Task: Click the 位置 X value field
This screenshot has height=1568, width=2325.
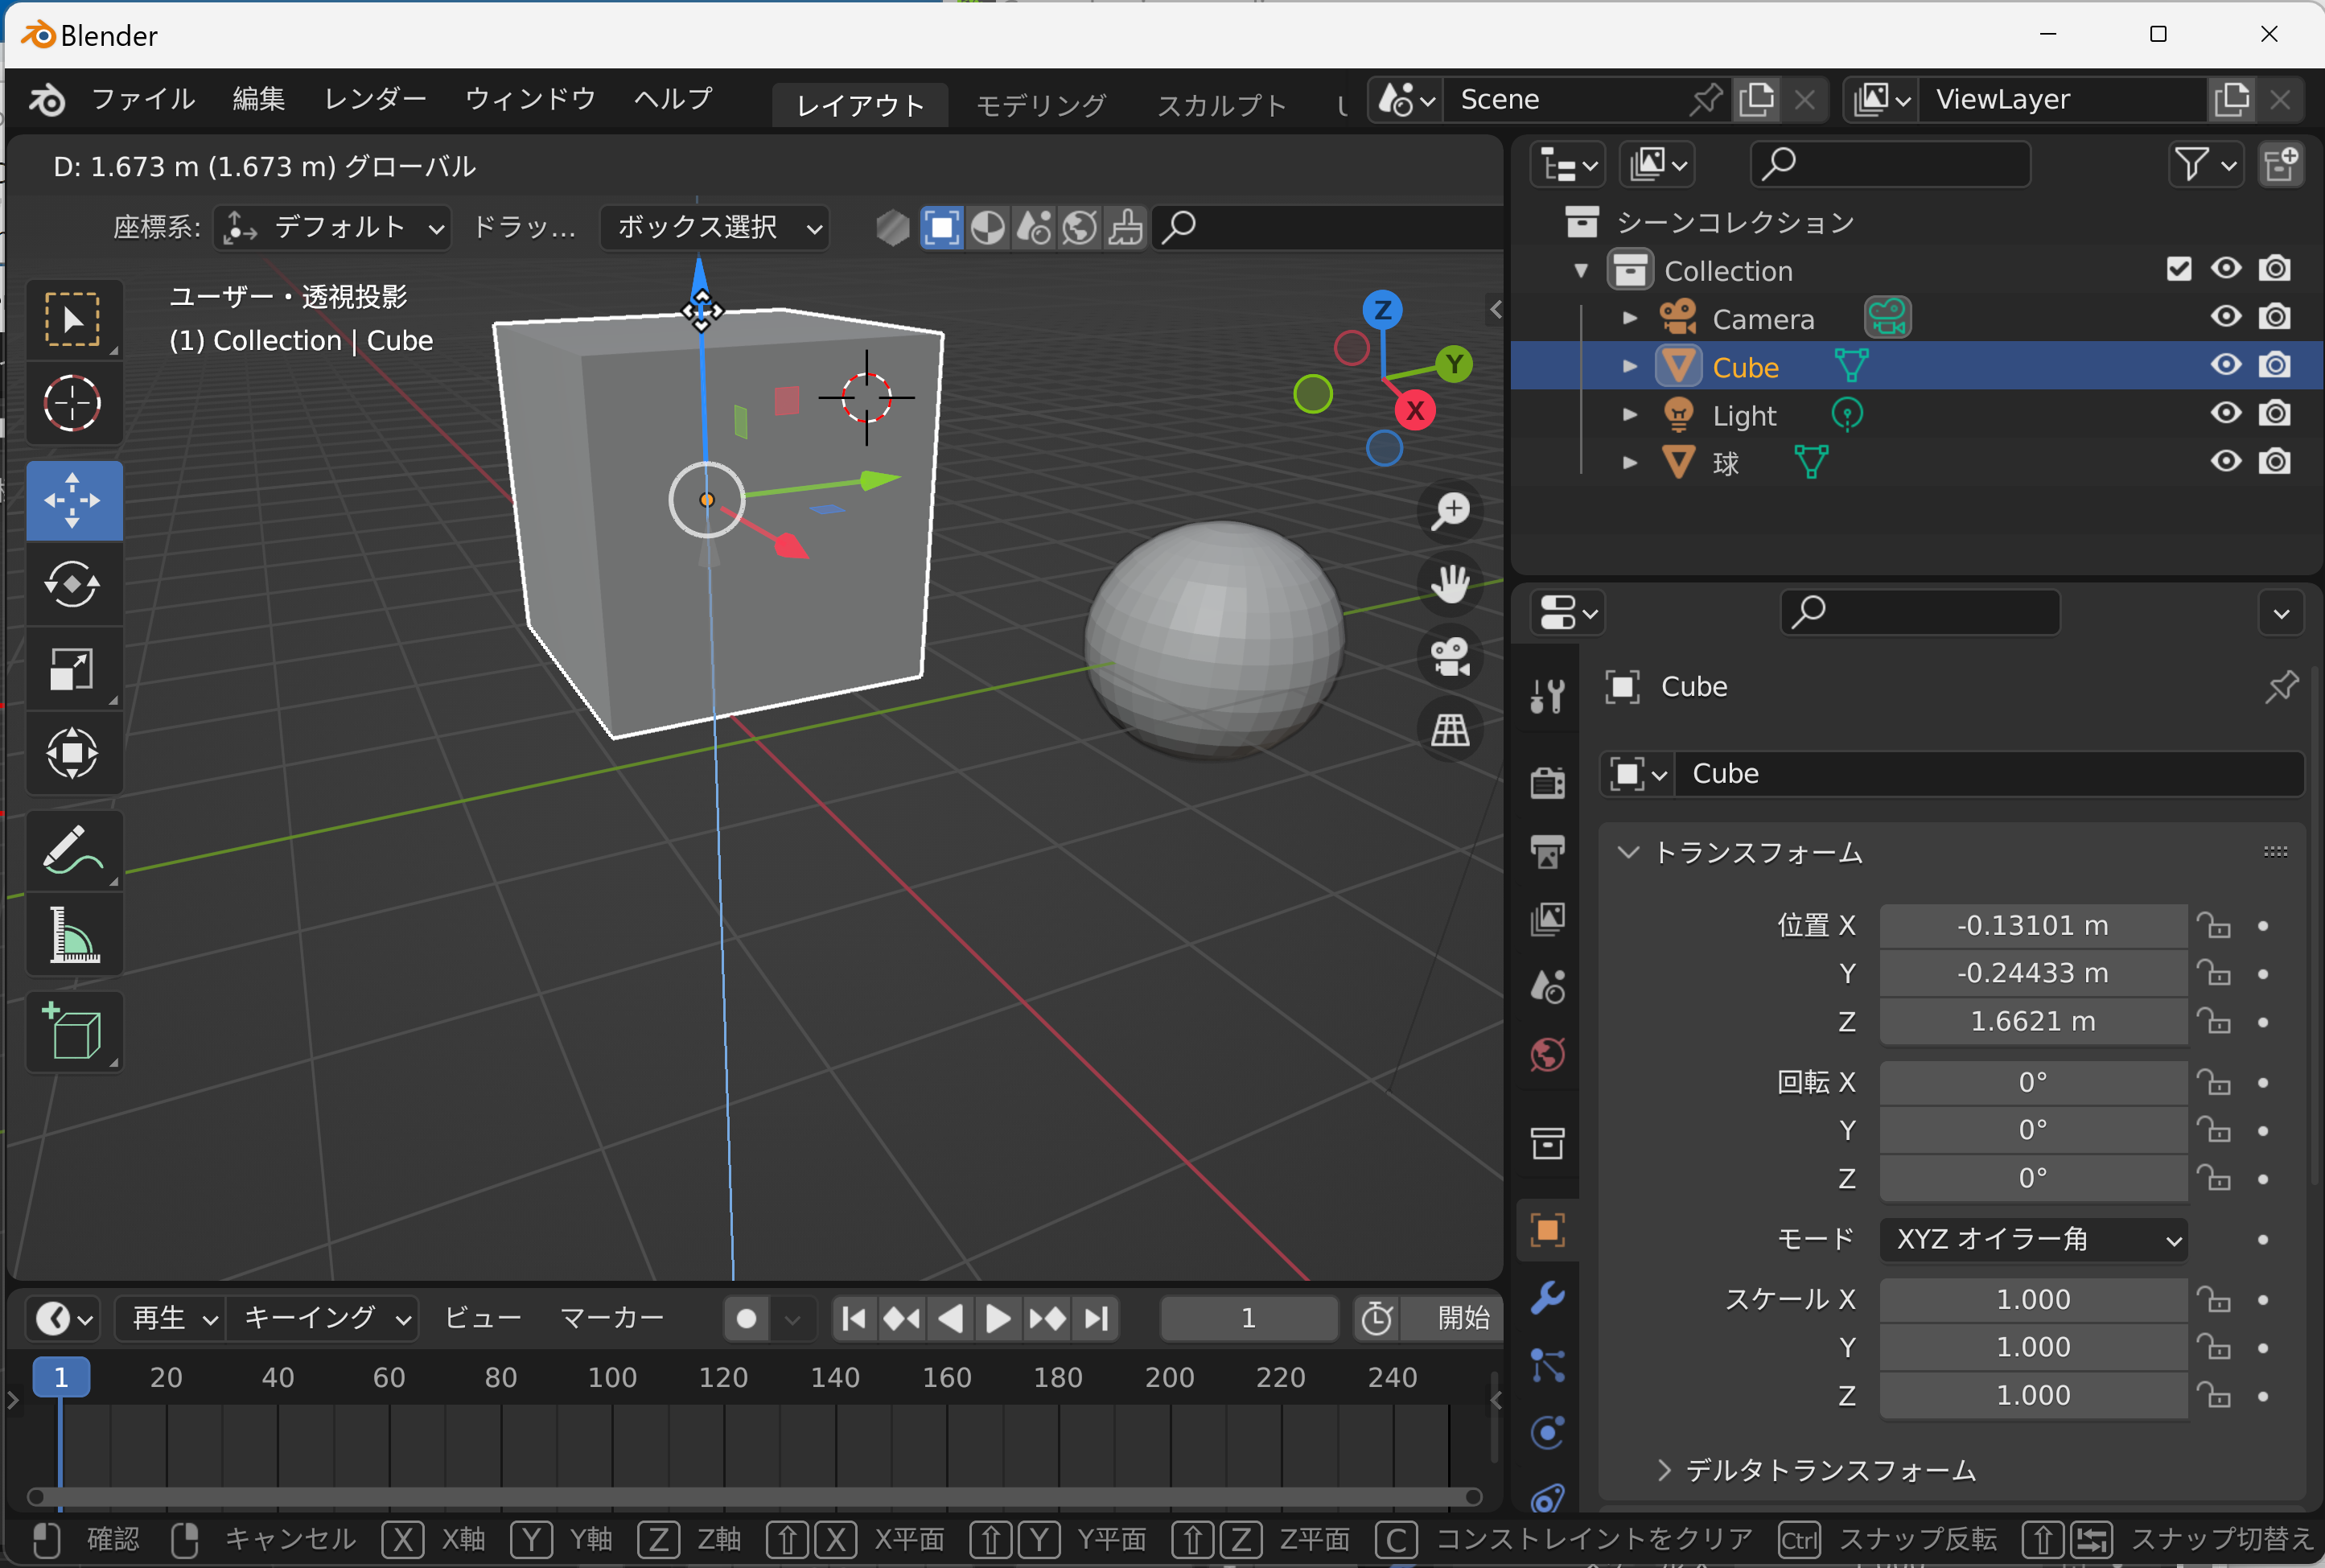Action: (x=2032, y=926)
